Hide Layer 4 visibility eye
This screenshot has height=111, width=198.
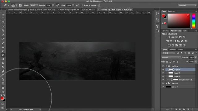(163, 73)
